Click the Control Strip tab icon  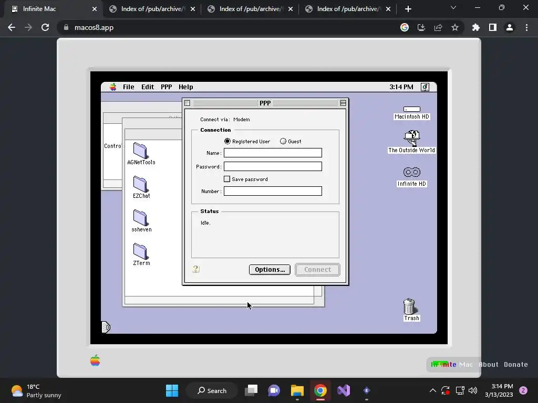[x=106, y=327]
